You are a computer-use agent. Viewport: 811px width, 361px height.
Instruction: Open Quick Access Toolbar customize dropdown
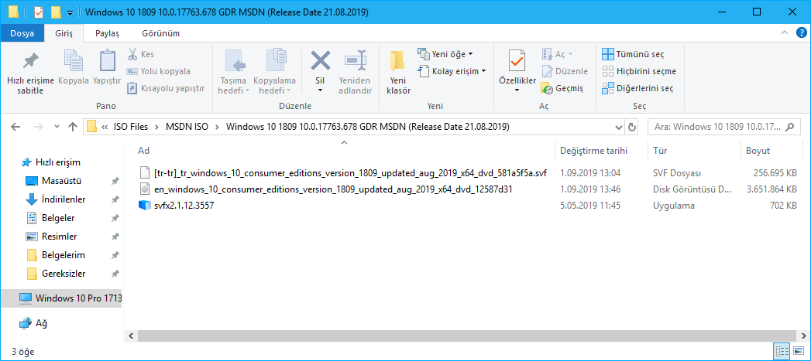pos(69,12)
